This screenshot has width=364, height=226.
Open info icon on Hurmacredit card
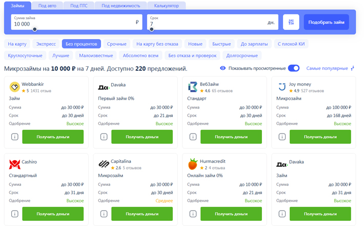coord(193,214)
